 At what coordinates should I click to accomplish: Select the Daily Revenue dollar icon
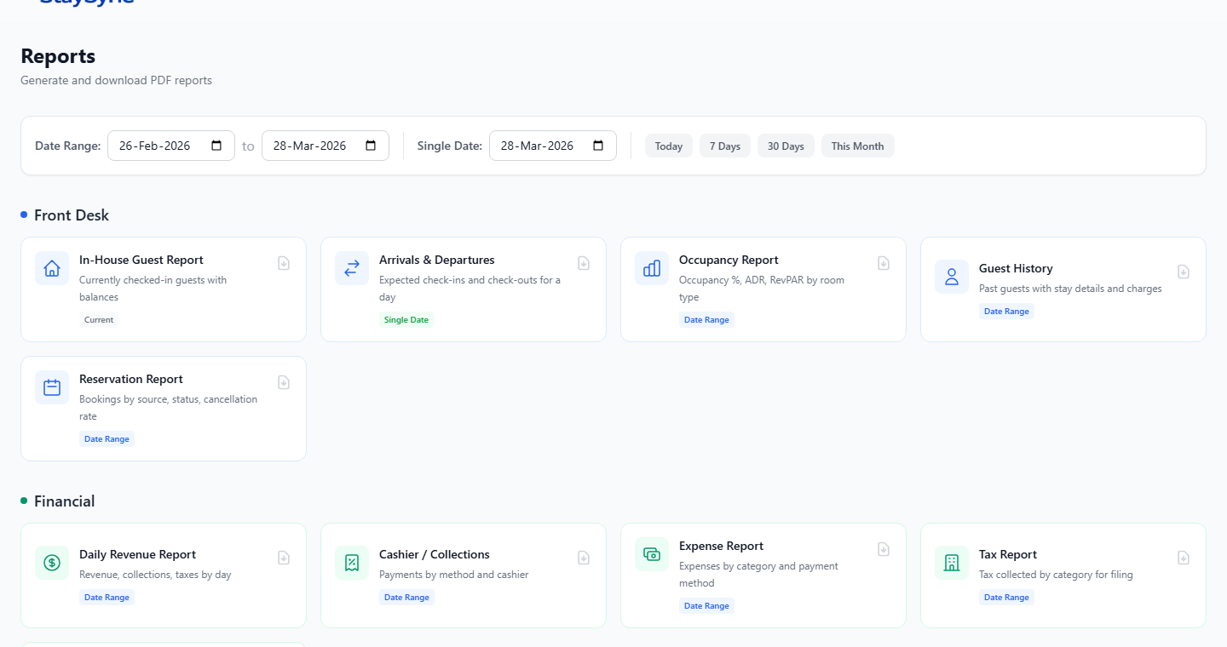tap(52, 563)
